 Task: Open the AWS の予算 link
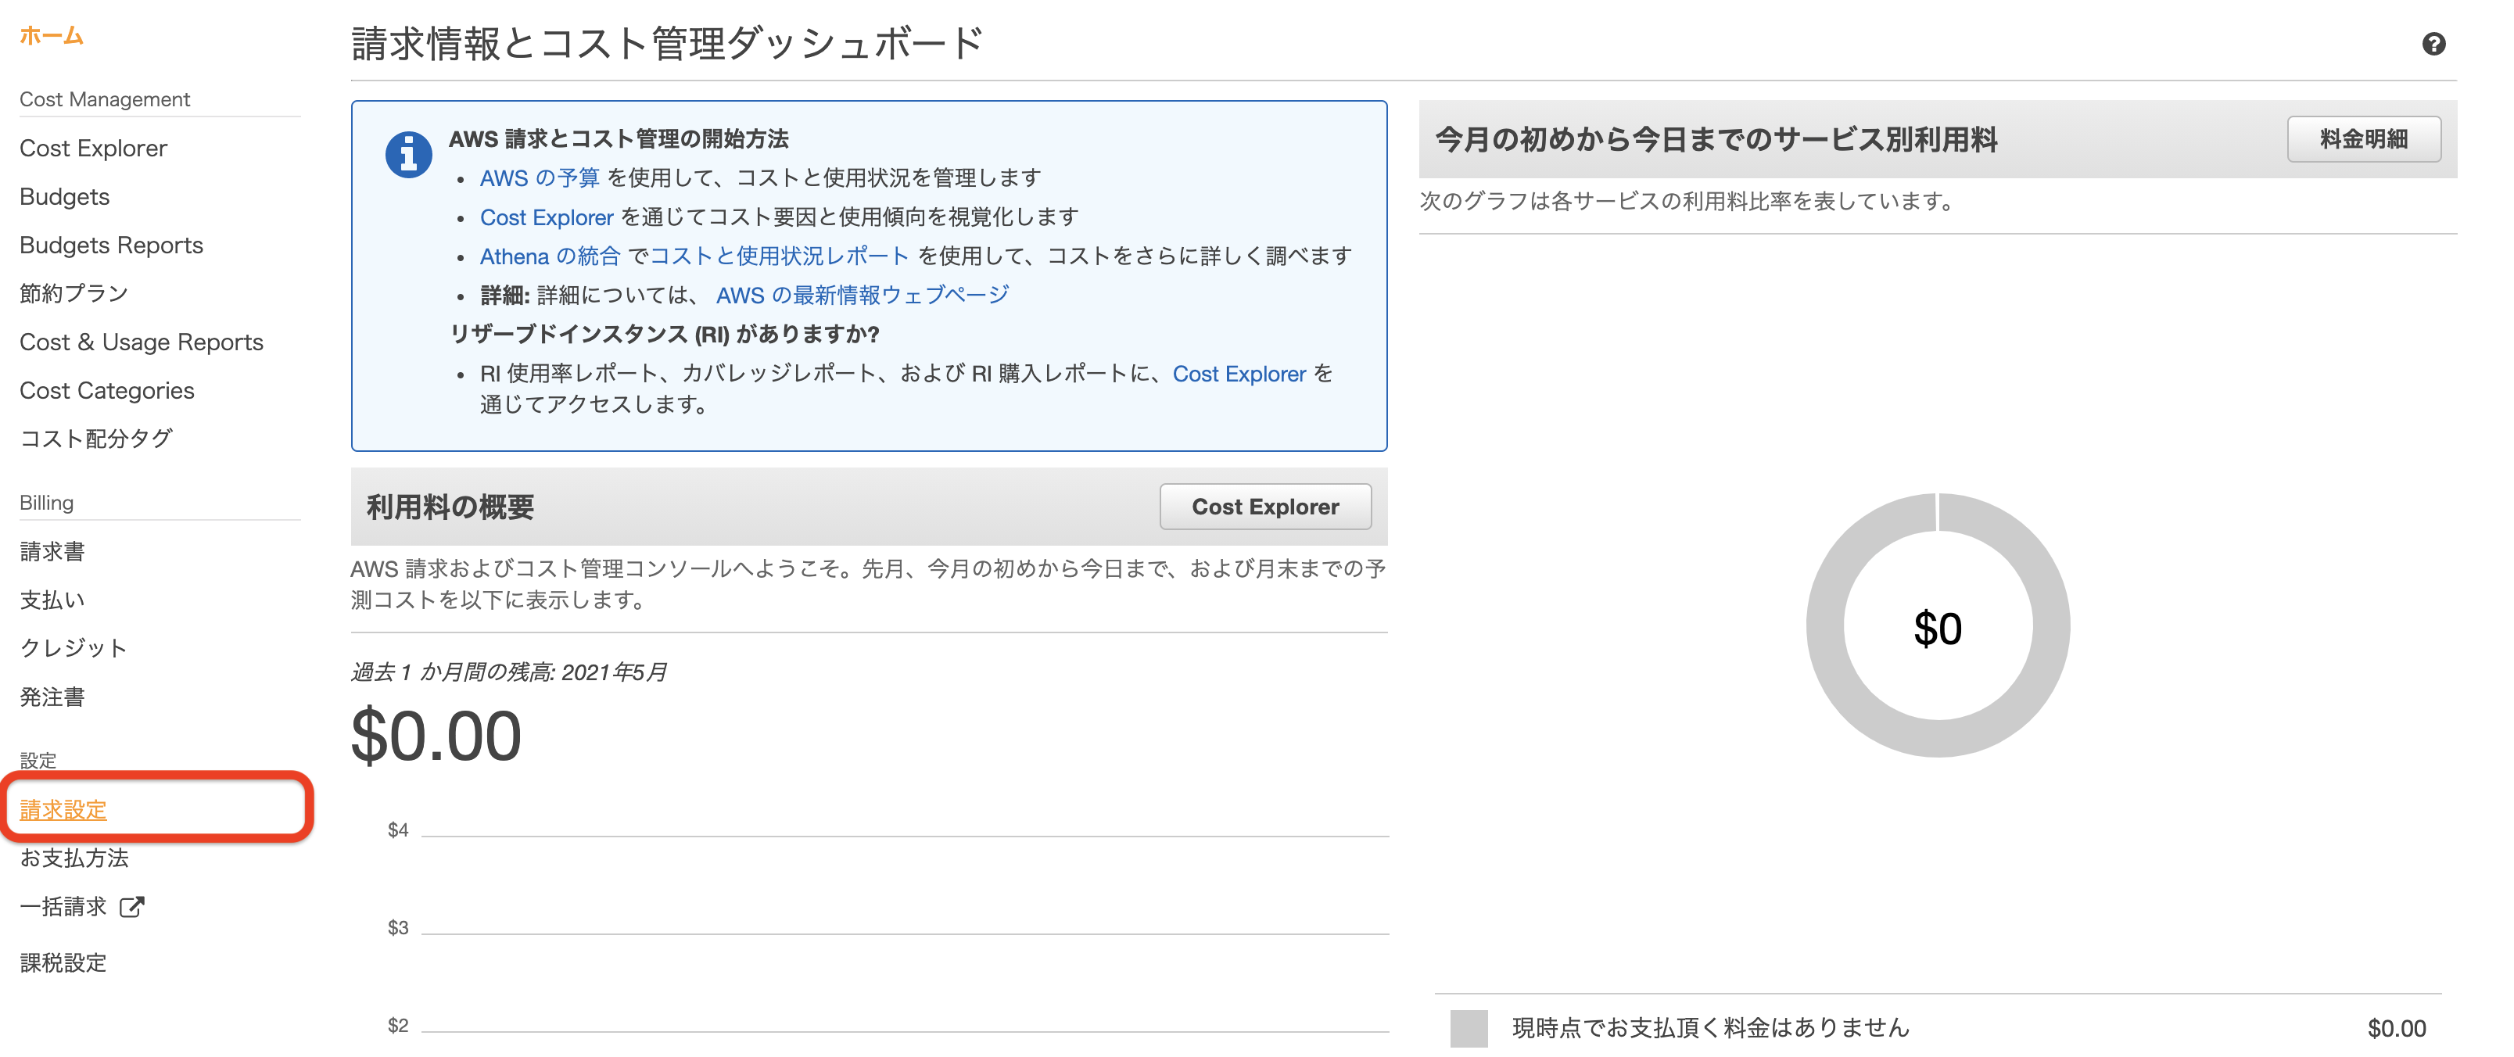pos(539,177)
